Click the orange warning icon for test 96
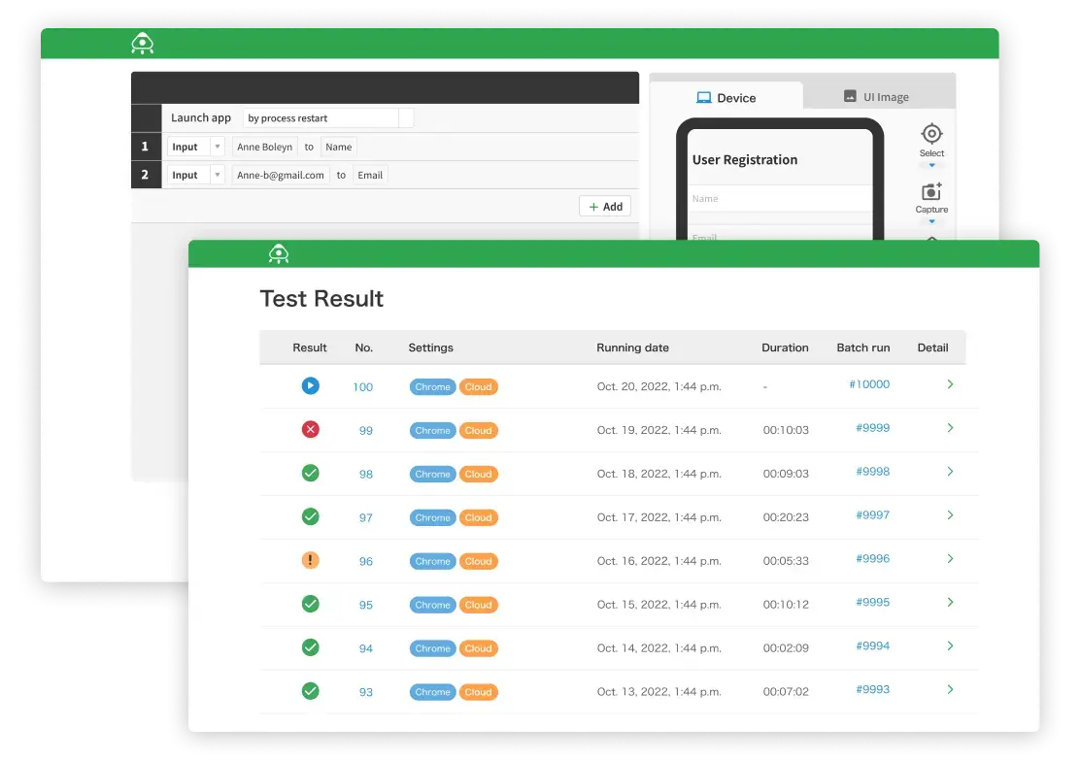Screen dimensions: 1080x761 (x=310, y=560)
